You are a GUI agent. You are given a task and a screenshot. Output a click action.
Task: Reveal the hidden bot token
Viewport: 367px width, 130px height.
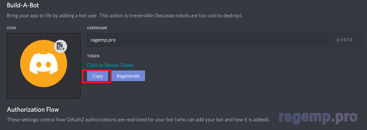point(110,65)
